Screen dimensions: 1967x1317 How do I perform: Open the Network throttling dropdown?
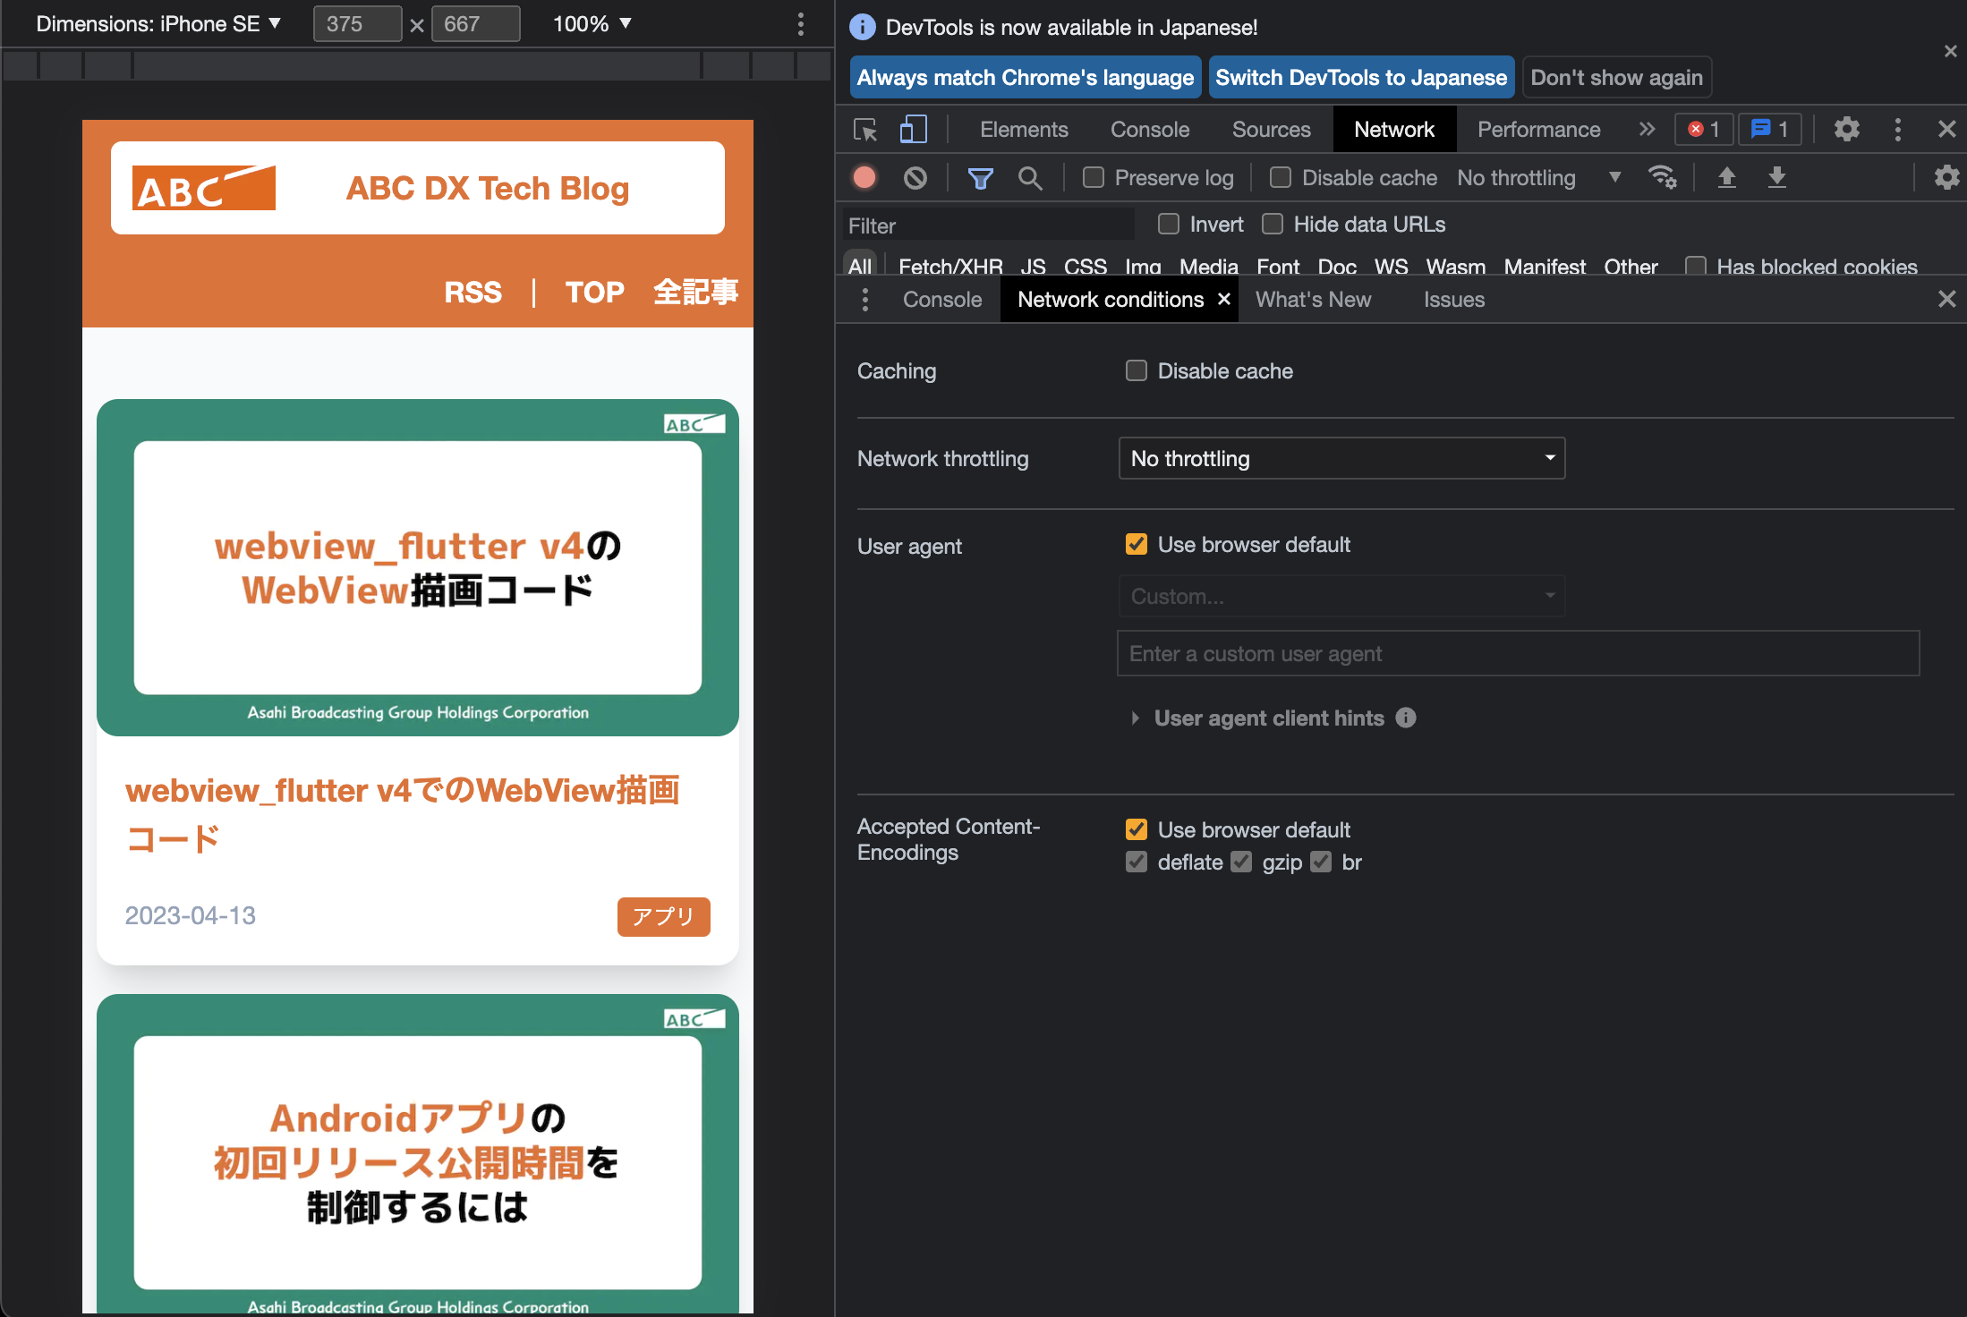(x=1341, y=458)
